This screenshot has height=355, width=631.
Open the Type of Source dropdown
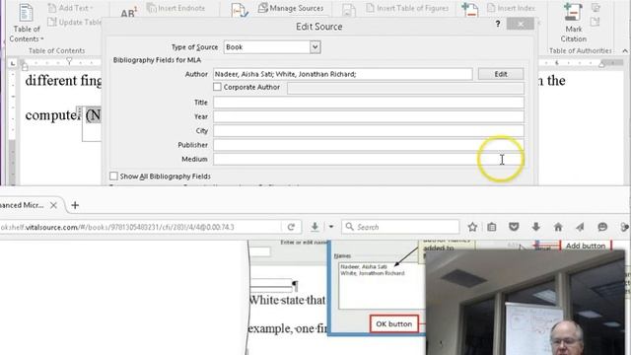click(x=315, y=47)
